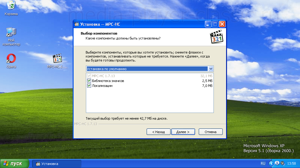
Task: Select the Opera desktop shortcut
Action: (11, 61)
